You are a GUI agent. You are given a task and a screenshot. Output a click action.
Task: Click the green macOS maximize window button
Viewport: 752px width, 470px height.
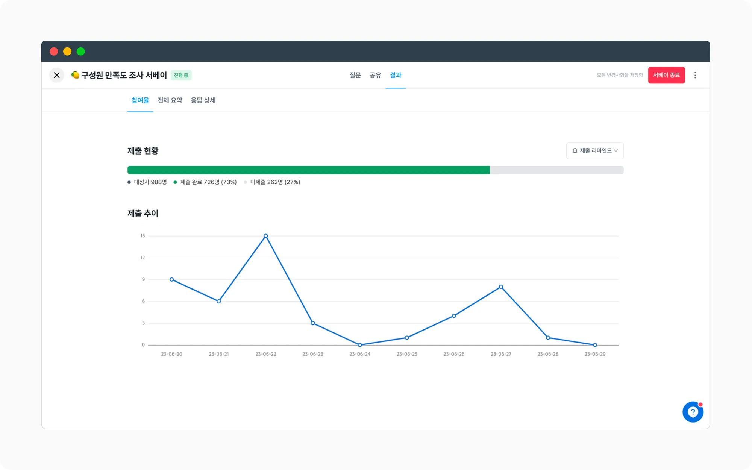pos(81,52)
